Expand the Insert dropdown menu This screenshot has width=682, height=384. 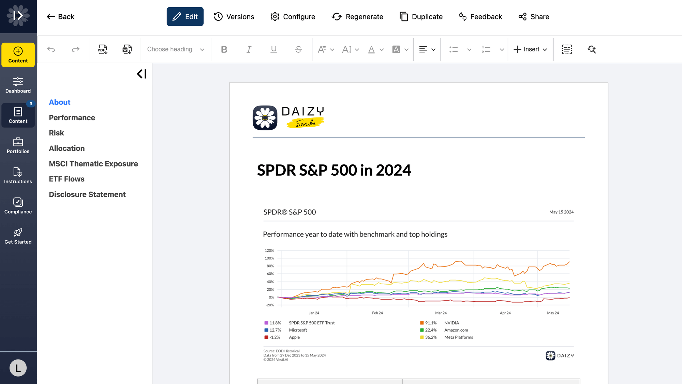pyautogui.click(x=530, y=49)
